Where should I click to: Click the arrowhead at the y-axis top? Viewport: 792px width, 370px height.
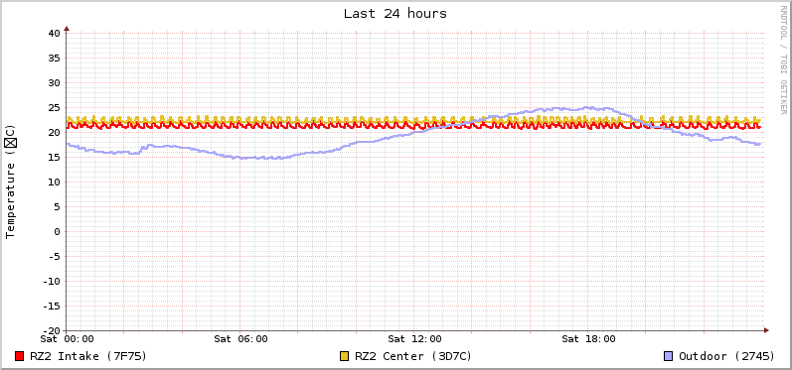click(67, 29)
